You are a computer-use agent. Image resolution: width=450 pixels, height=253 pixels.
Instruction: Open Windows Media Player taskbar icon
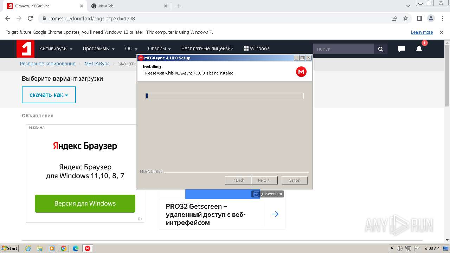pos(52,248)
